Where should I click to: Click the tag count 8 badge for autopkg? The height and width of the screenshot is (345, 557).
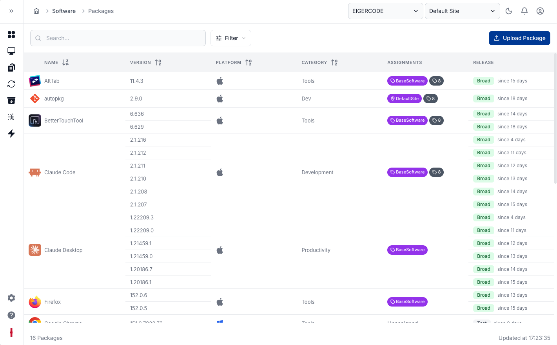(x=430, y=99)
